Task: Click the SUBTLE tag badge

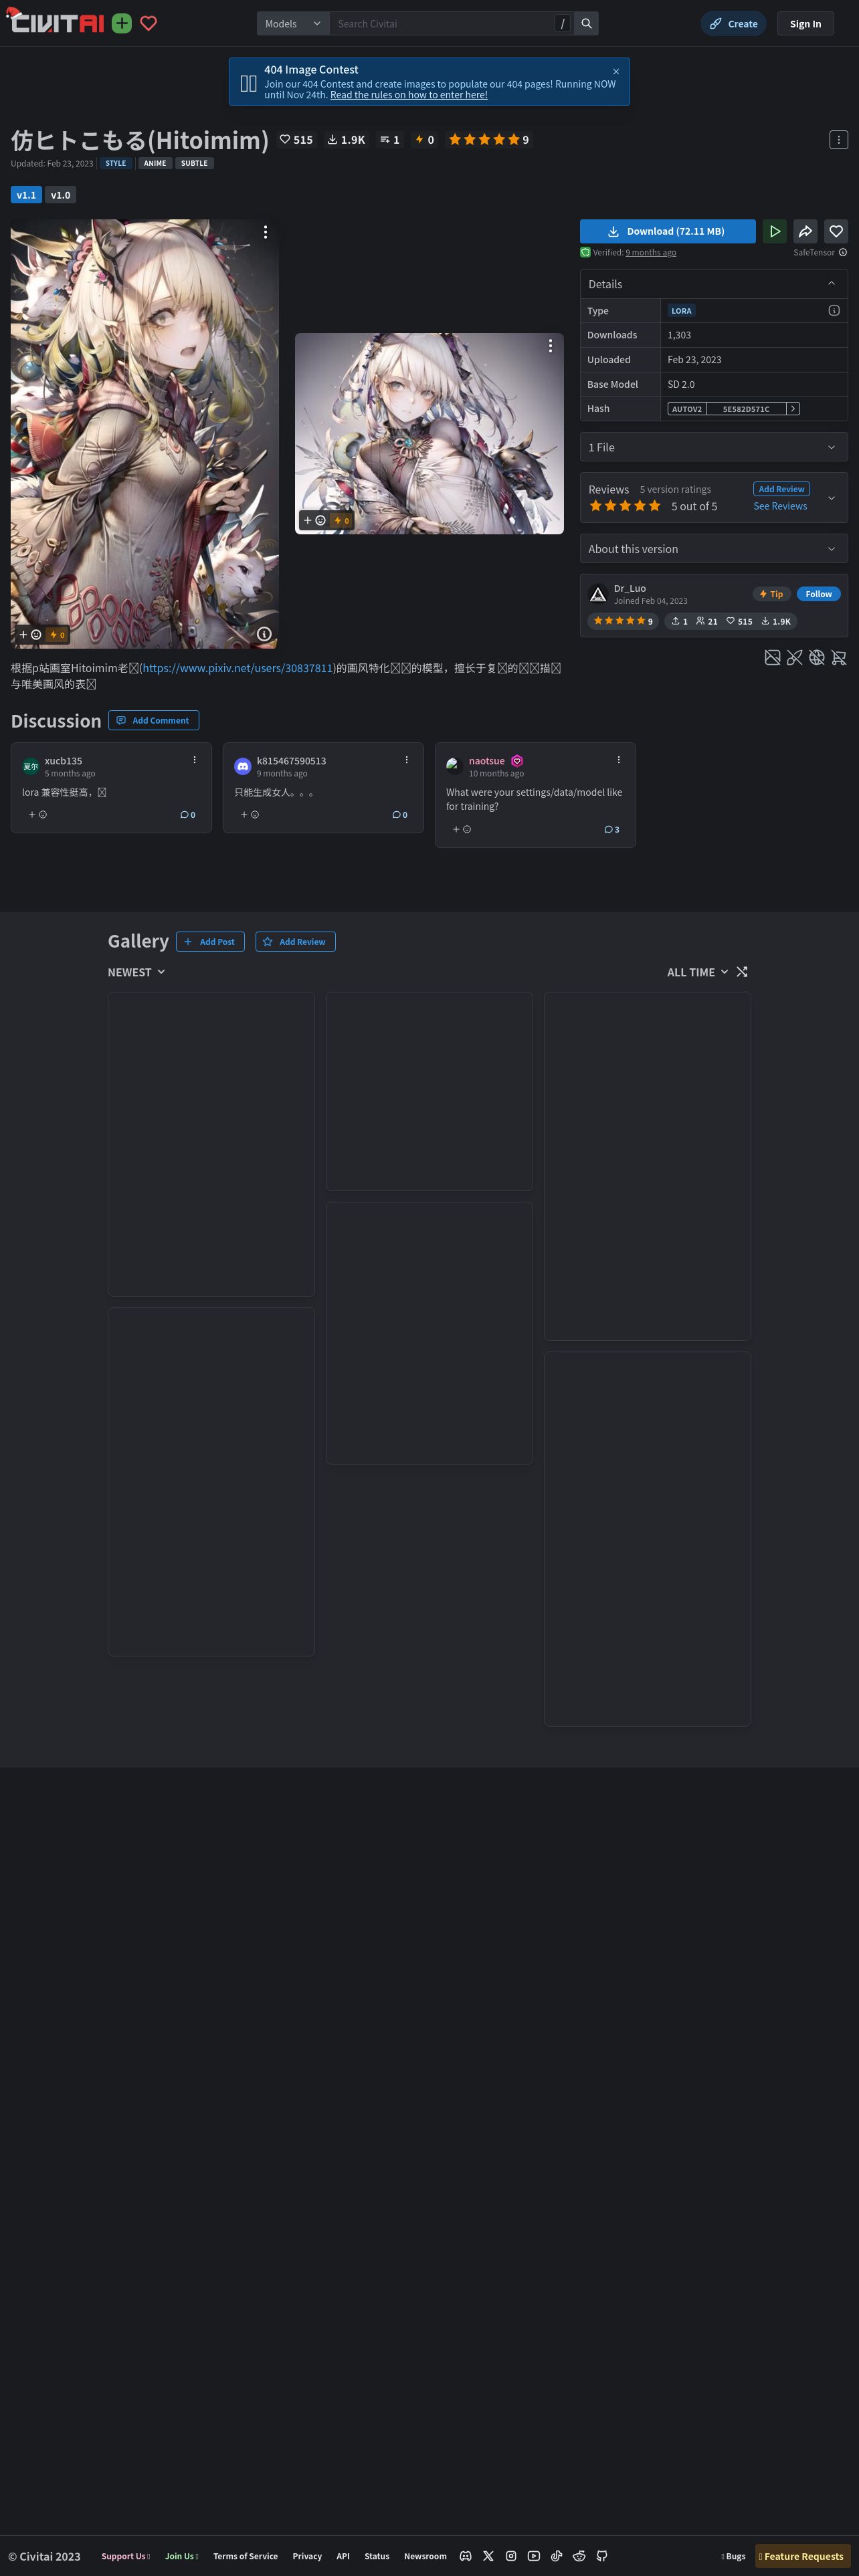Action: pyautogui.click(x=194, y=163)
